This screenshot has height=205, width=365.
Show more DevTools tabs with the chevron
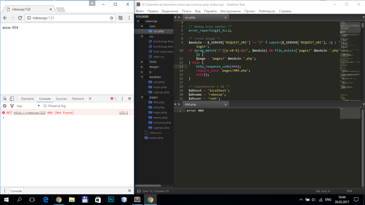click(90, 98)
